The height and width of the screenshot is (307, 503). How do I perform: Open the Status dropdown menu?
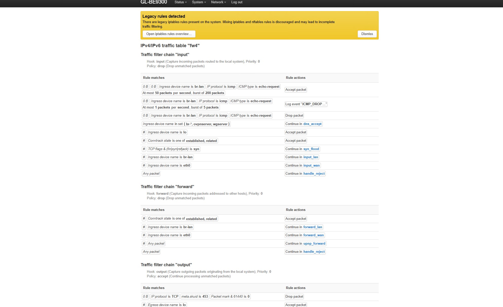click(180, 2)
